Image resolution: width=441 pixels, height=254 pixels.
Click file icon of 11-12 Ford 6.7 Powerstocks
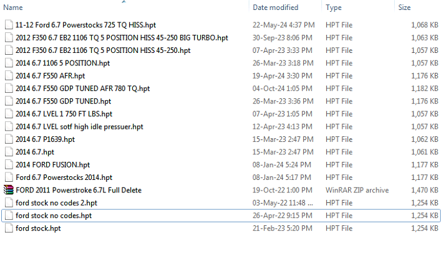pos(8,25)
